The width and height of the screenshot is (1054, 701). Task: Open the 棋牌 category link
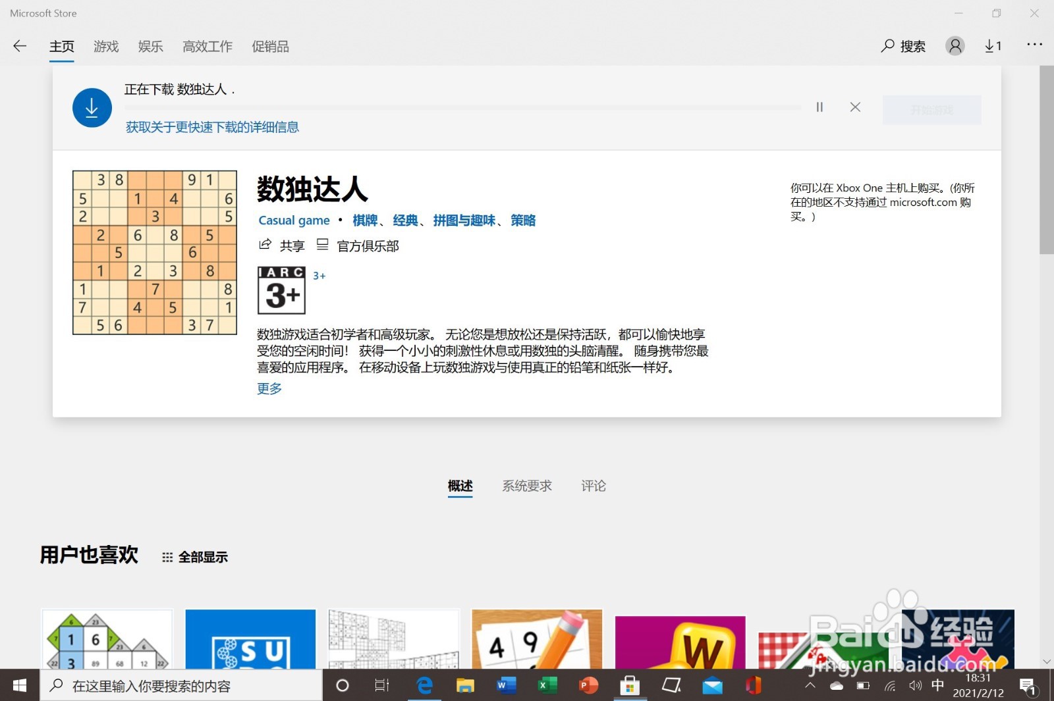pos(365,221)
